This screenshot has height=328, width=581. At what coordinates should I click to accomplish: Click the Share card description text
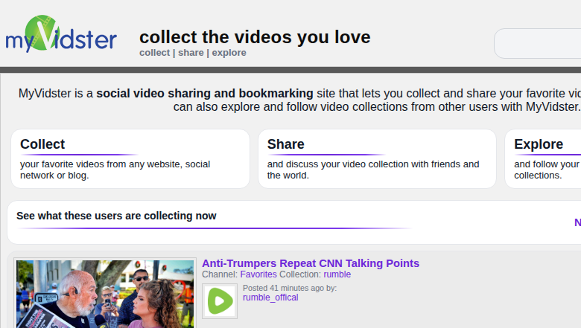[x=372, y=170]
